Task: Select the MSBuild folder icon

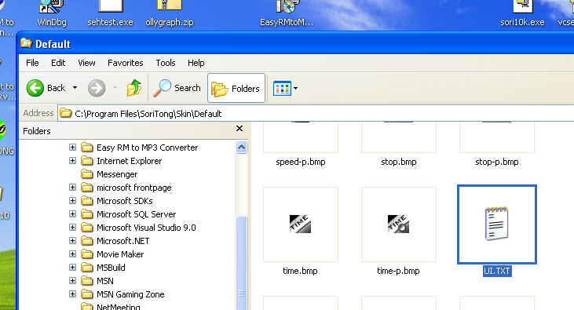Action: pos(86,268)
